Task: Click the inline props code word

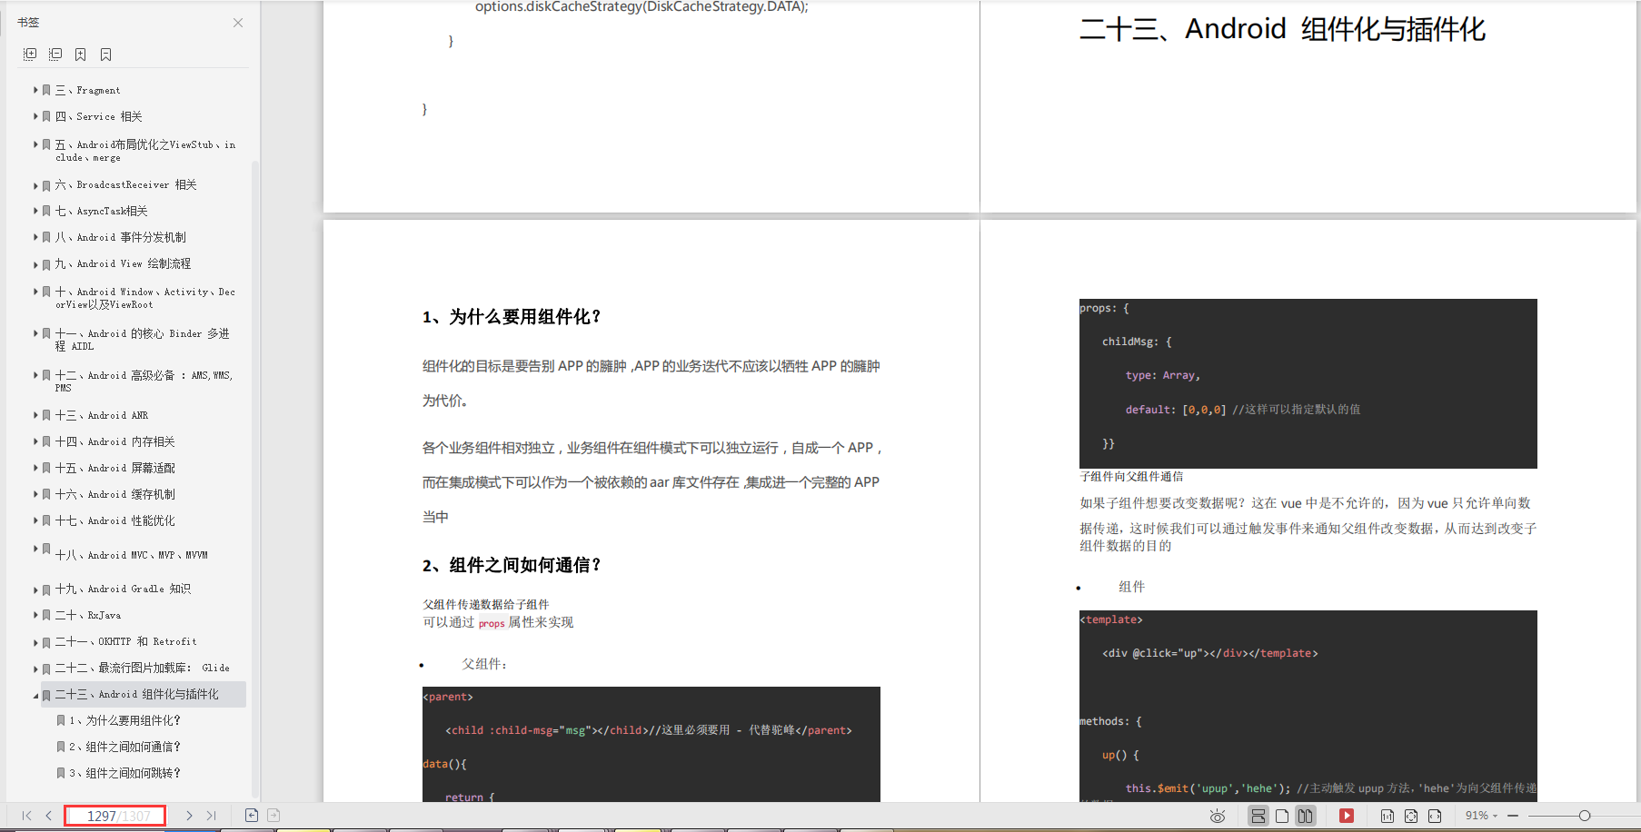Action: (492, 623)
